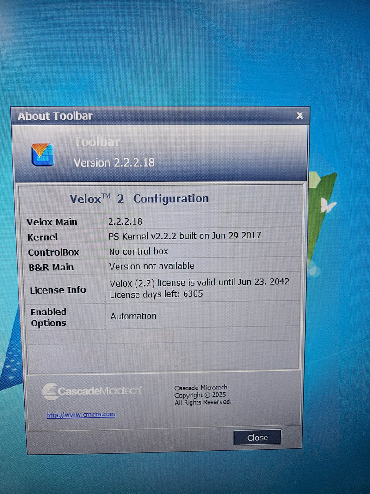Click 'All Rights Reserved.' text
Image resolution: width=370 pixels, height=494 pixels.
pos(203,402)
